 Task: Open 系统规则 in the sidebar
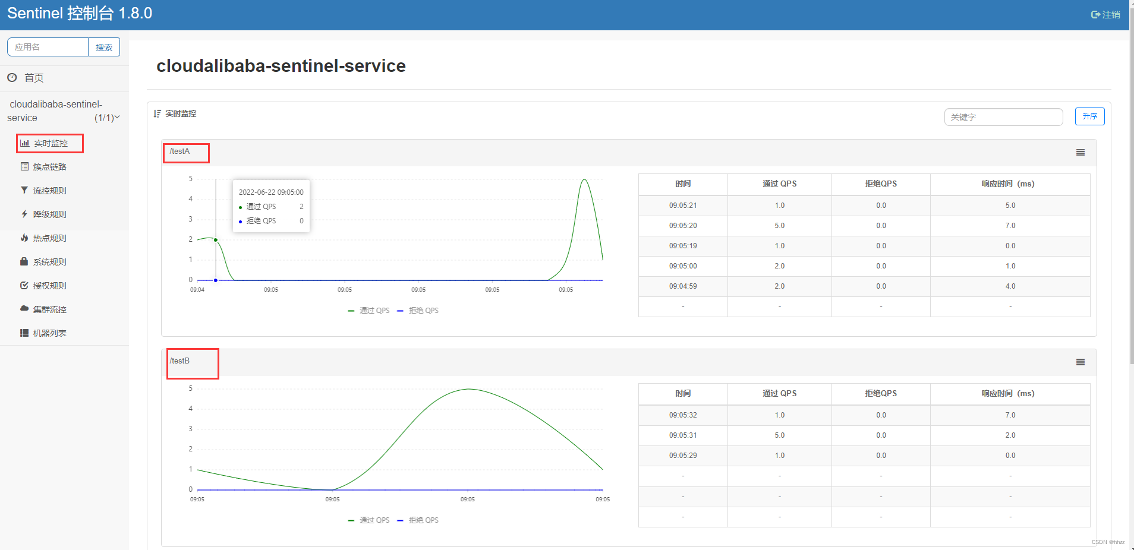pos(50,262)
